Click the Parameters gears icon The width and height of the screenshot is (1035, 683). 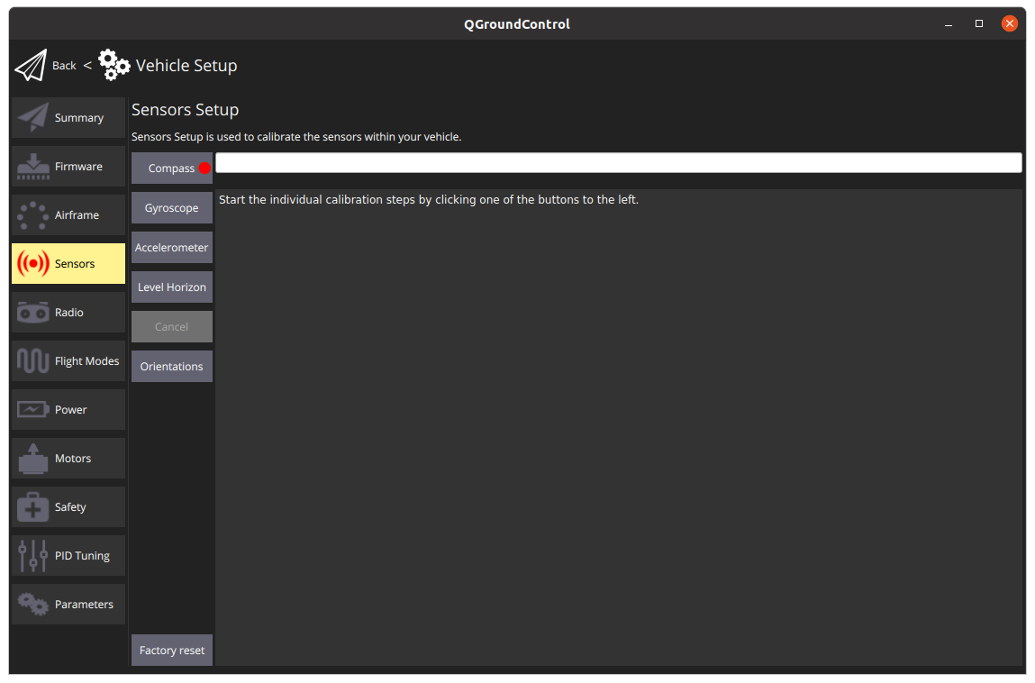pos(32,604)
